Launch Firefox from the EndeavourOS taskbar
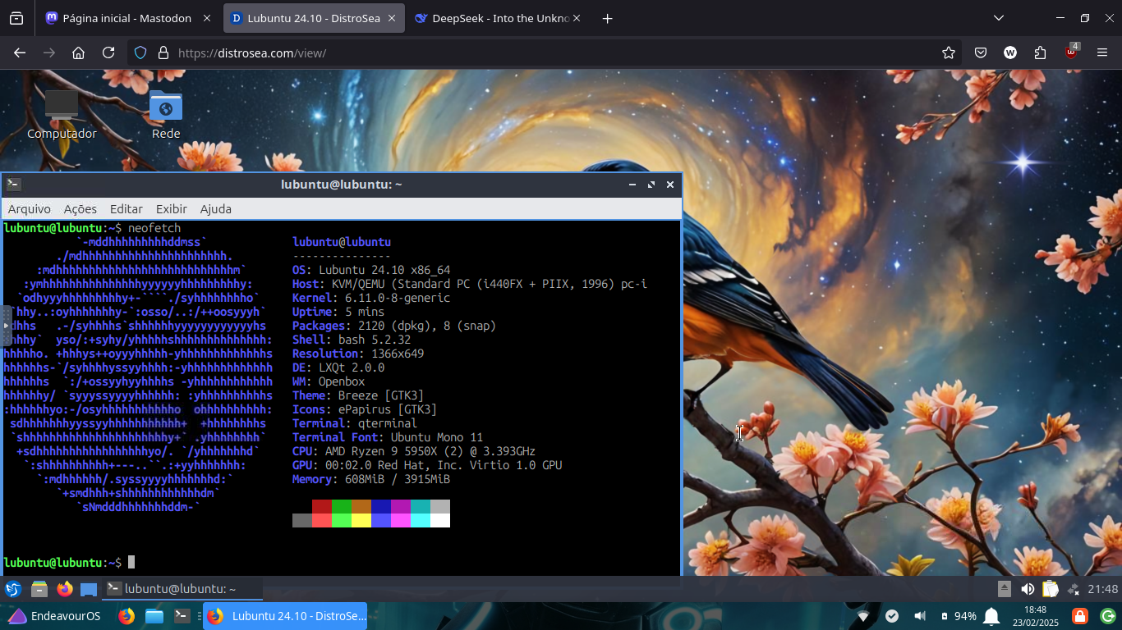The image size is (1122, 630). coord(126,616)
